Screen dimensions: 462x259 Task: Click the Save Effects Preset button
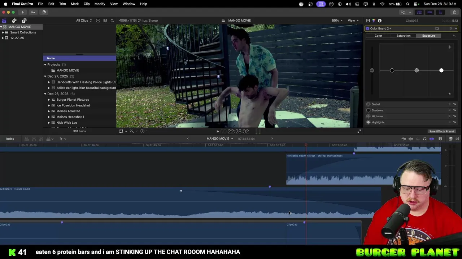tap(441, 132)
